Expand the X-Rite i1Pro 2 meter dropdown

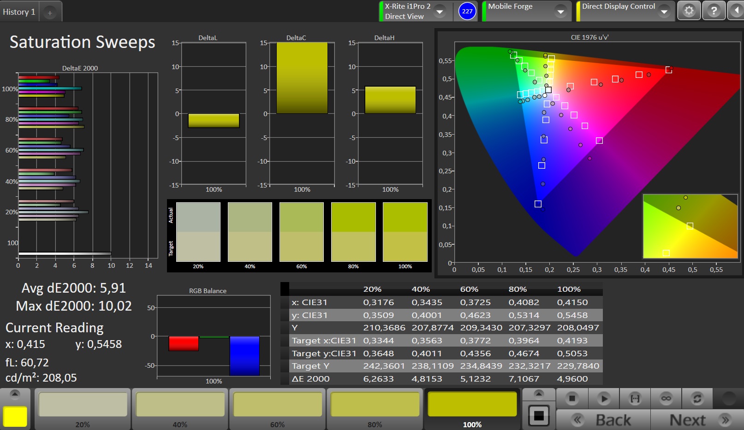click(x=440, y=12)
